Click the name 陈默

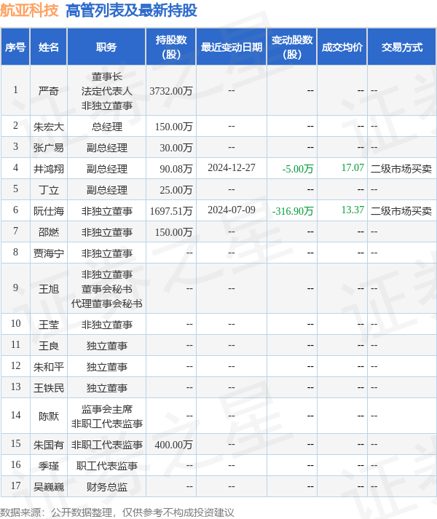48,416
